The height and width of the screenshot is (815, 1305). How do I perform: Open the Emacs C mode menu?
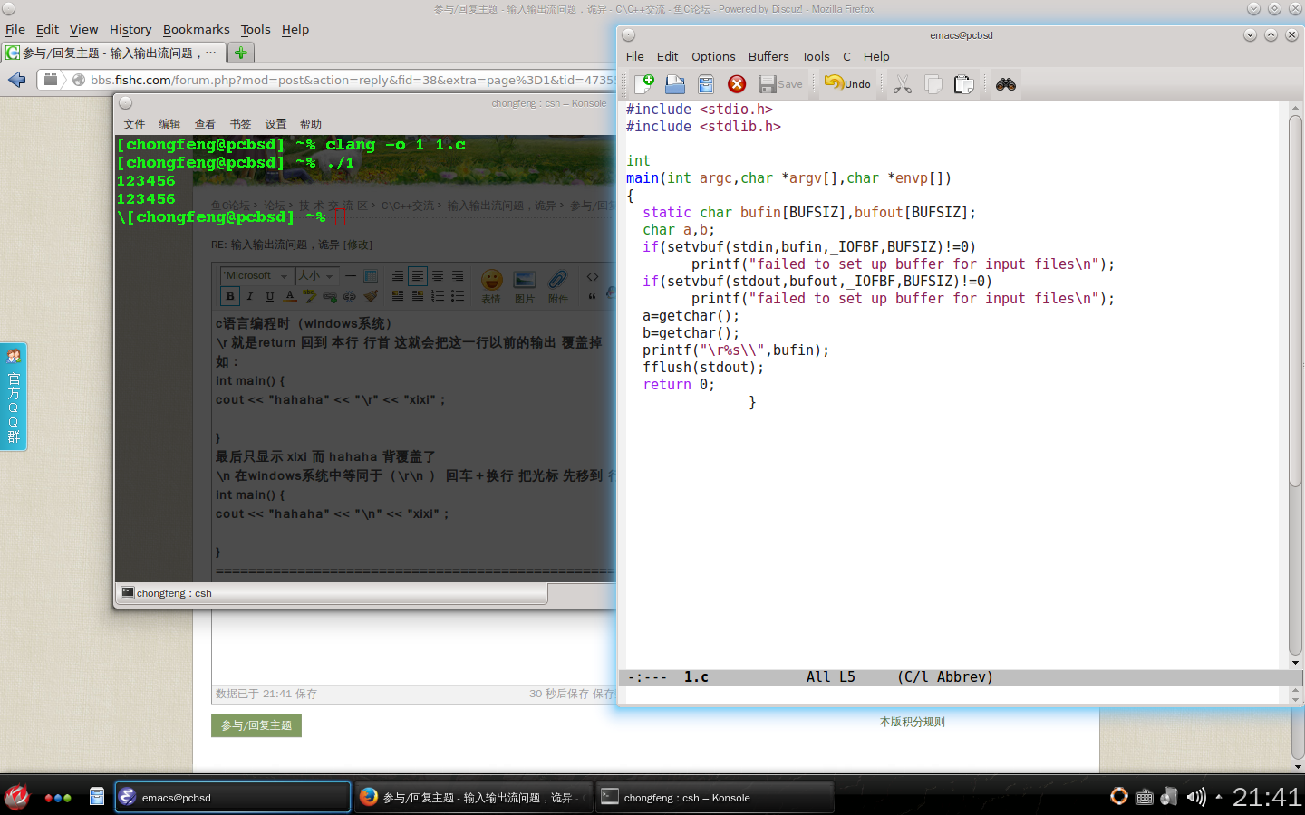click(x=847, y=56)
